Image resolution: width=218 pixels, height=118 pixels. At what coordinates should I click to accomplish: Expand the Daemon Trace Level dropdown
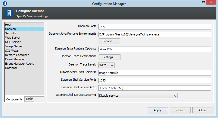click(106, 65)
